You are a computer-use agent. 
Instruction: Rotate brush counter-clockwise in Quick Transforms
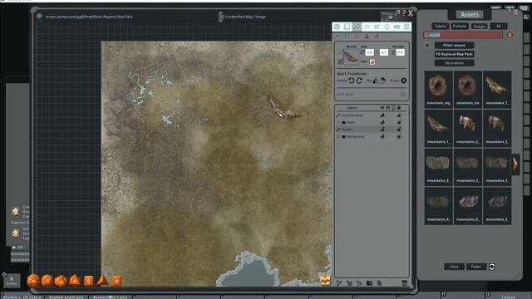point(352,81)
